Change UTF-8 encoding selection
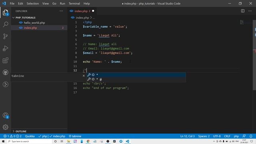The width and height of the screenshot is (256, 144). (217, 136)
